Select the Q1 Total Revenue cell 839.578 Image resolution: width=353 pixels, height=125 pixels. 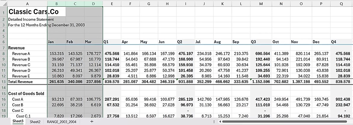click(112, 82)
